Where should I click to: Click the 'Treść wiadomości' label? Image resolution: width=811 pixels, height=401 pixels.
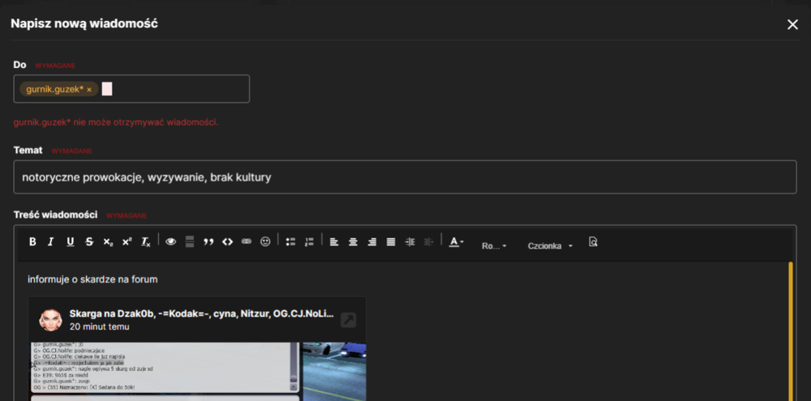pyautogui.click(x=56, y=215)
